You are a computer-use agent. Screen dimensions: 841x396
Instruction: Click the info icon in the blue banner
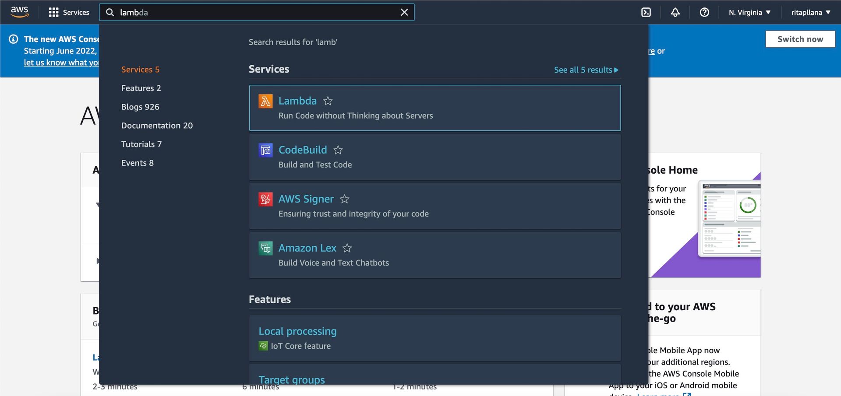[14, 39]
